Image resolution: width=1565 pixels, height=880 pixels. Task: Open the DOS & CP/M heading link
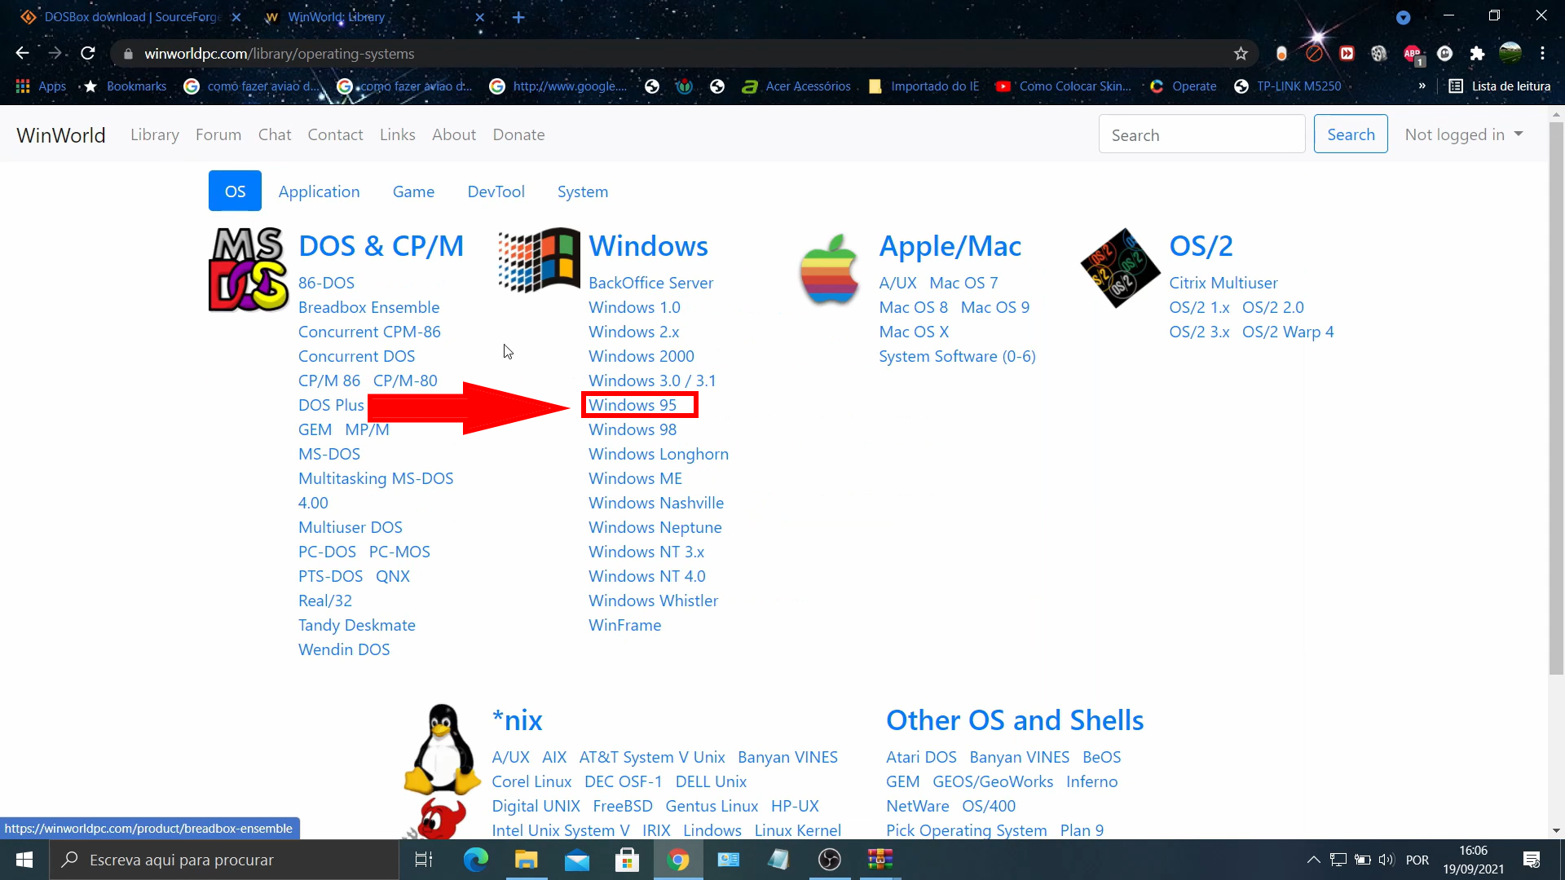tap(381, 246)
